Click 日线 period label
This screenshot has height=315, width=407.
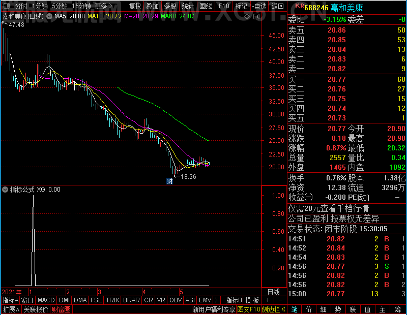click(274, 292)
